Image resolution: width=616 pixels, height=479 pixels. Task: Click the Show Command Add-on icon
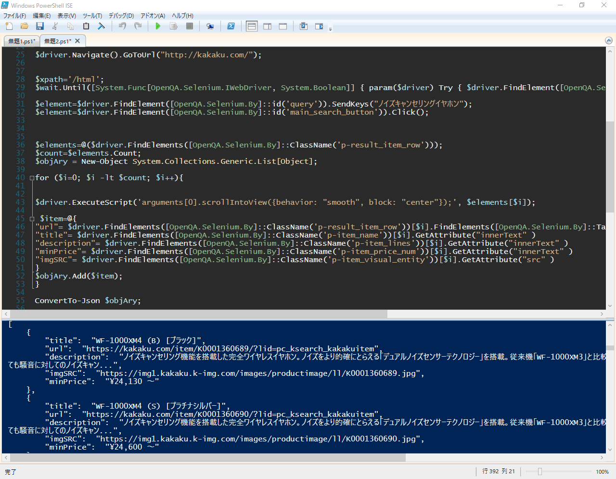click(319, 26)
